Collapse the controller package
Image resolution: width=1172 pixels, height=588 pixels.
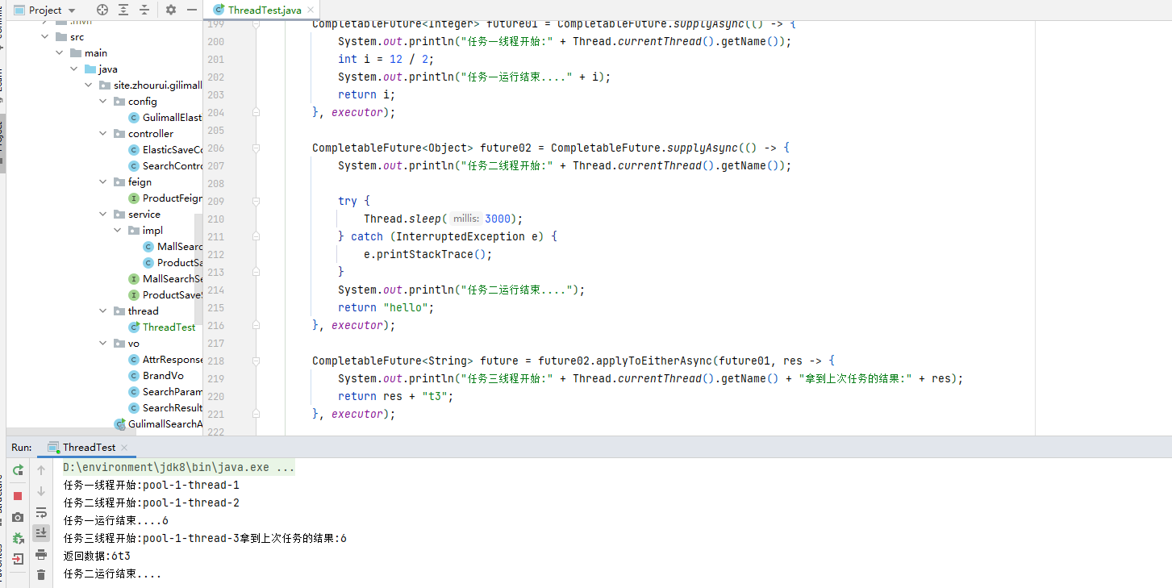pyautogui.click(x=103, y=133)
